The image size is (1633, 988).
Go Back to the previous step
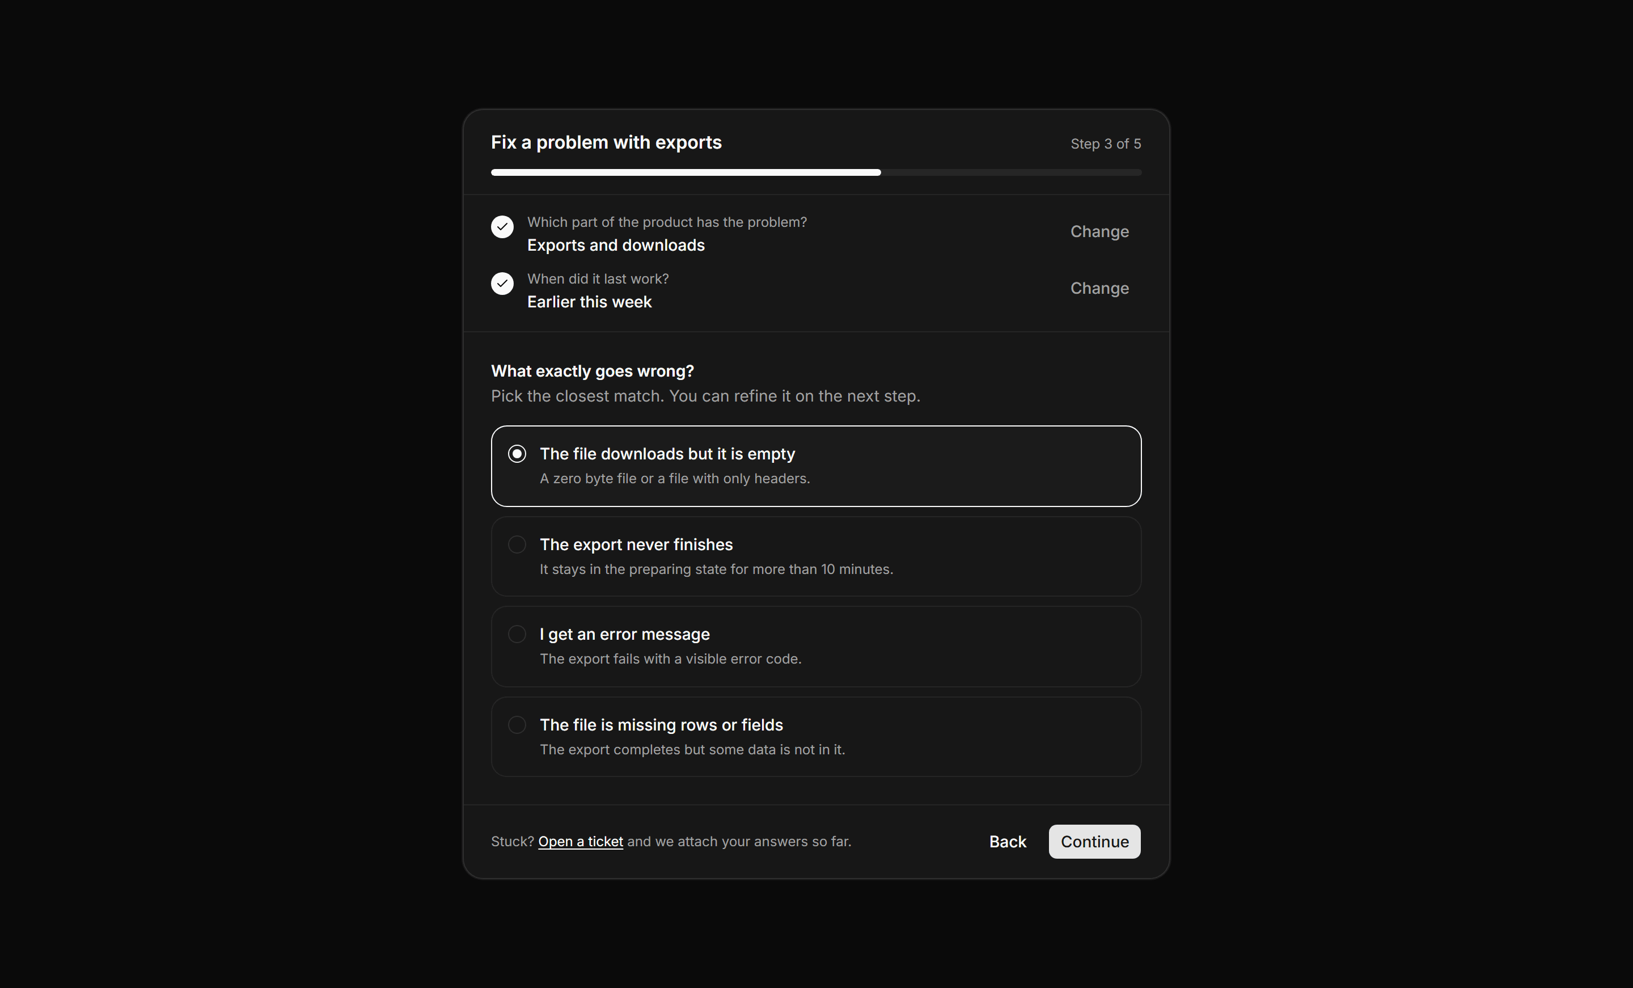(x=1008, y=842)
